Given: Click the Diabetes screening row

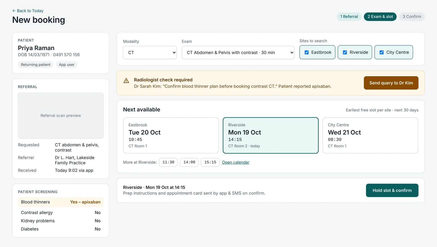Looking at the screenshot, I should click(x=61, y=229).
